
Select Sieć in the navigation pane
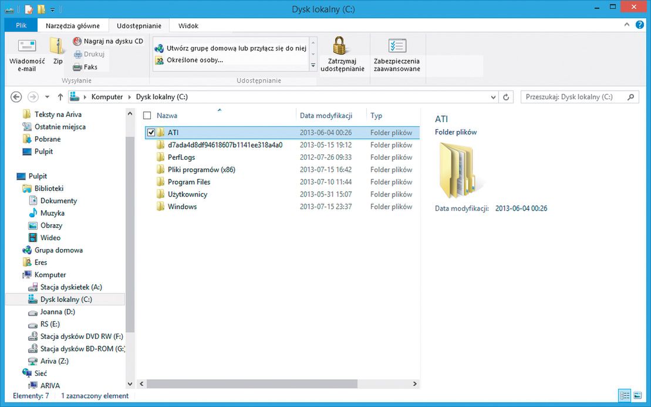tap(41, 374)
